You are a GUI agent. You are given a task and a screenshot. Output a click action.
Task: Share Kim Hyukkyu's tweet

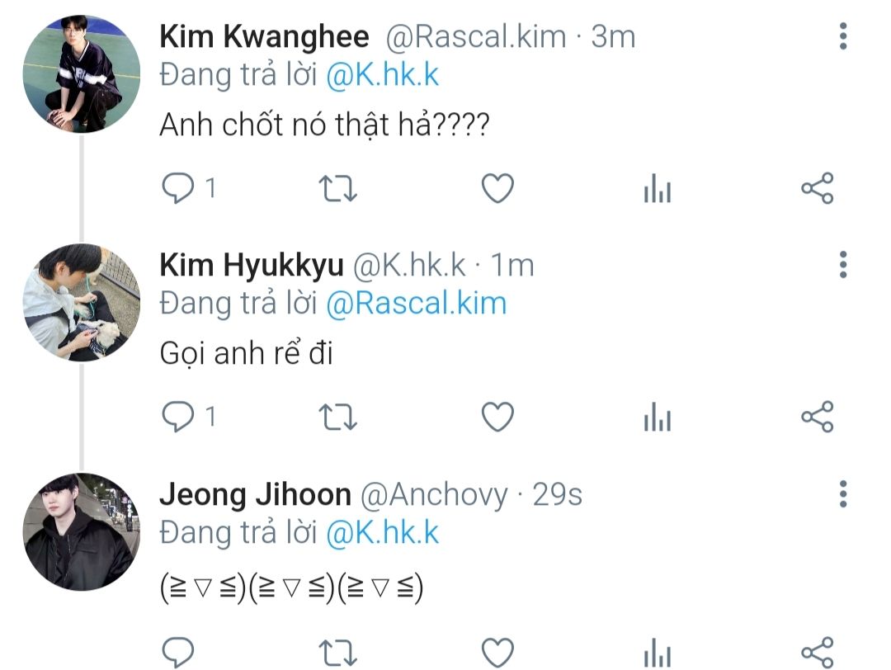coord(818,418)
